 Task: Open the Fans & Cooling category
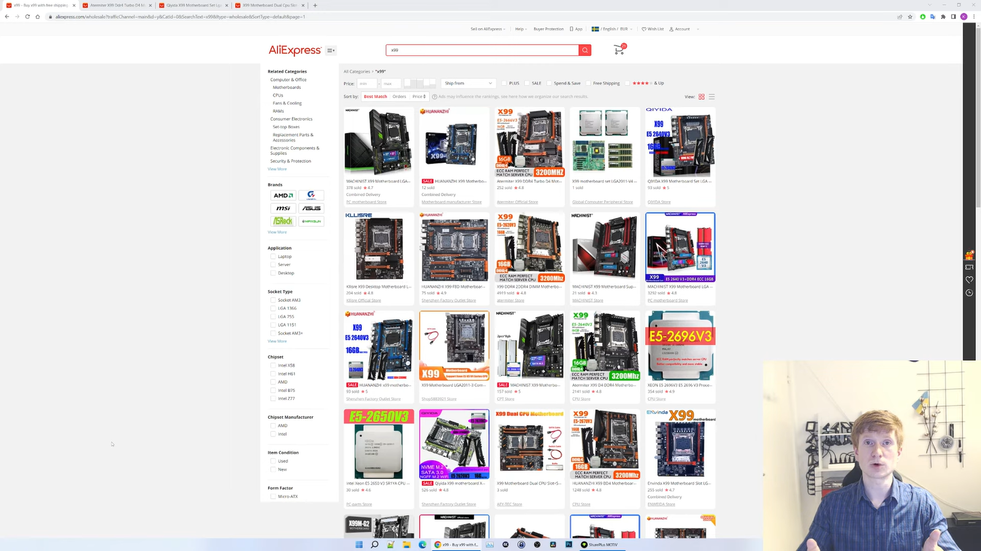tap(287, 103)
